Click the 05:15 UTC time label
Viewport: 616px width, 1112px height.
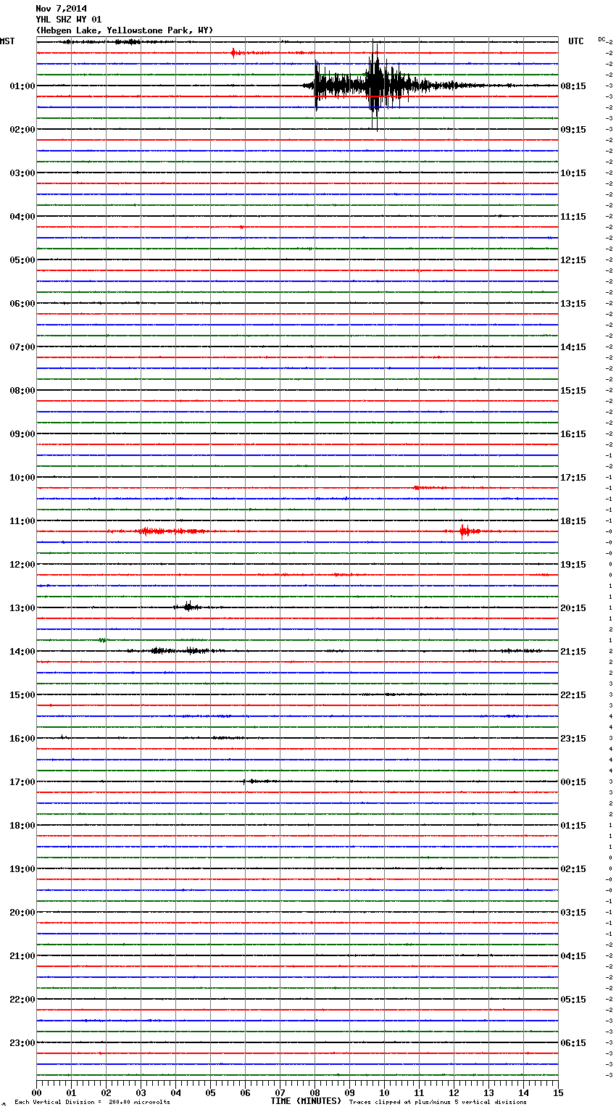(573, 1000)
